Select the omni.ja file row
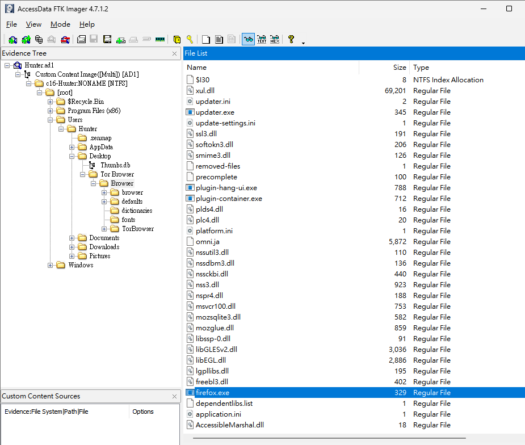525x445 pixels. 355,242
